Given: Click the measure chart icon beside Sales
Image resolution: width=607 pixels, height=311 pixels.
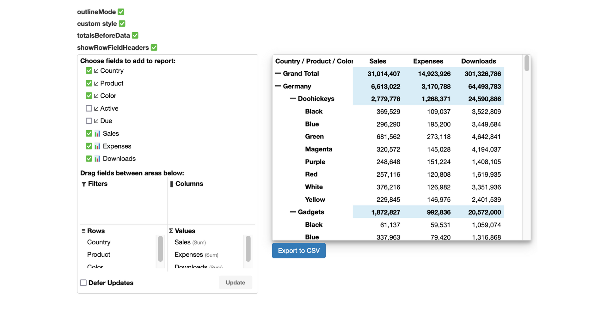Looking at the screenshot, I should 97,133.
